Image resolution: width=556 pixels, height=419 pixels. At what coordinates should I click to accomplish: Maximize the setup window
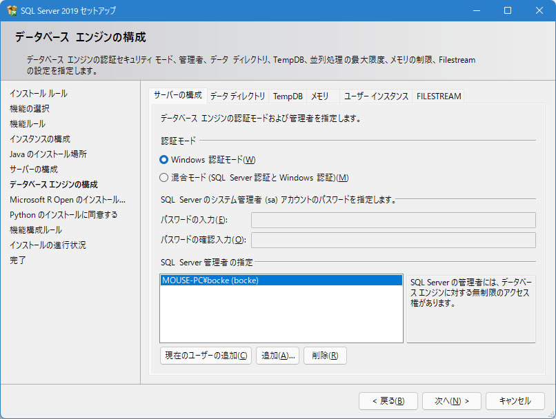click(507, 11)
